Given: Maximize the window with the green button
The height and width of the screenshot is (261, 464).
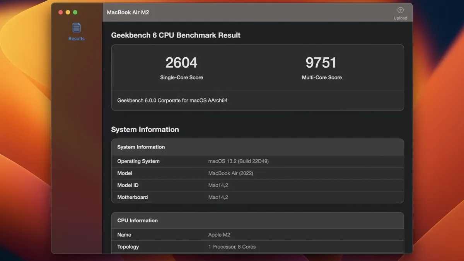Looking at the screenshot, I should click(x=75, y=12).
